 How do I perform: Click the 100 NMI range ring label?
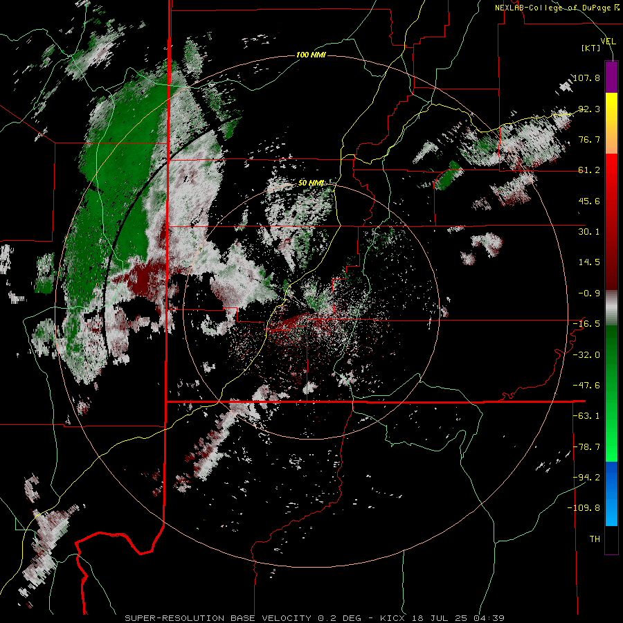point(311,55)
